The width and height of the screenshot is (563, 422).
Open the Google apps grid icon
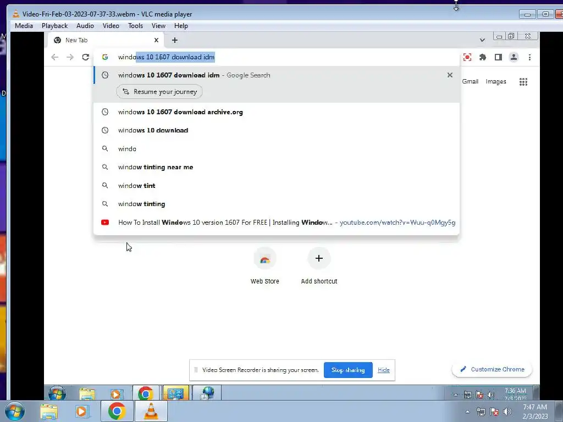(x=523, y=82)
